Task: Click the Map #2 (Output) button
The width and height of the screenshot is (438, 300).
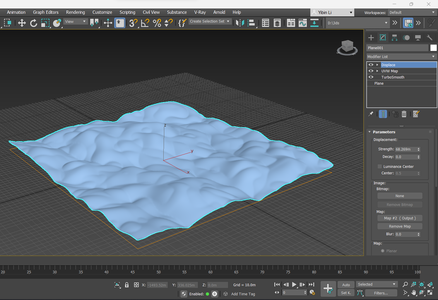Action: click(x=400, y=218)
